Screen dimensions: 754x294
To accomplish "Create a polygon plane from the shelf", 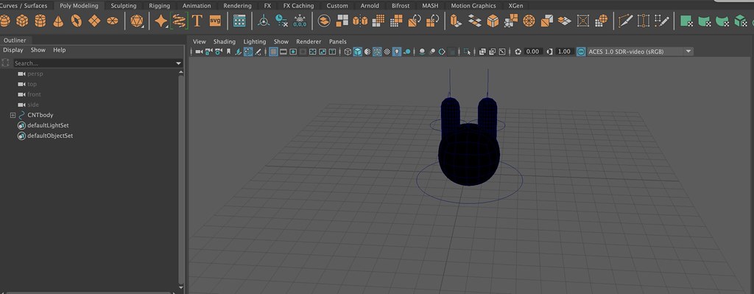I will (95, 21).
